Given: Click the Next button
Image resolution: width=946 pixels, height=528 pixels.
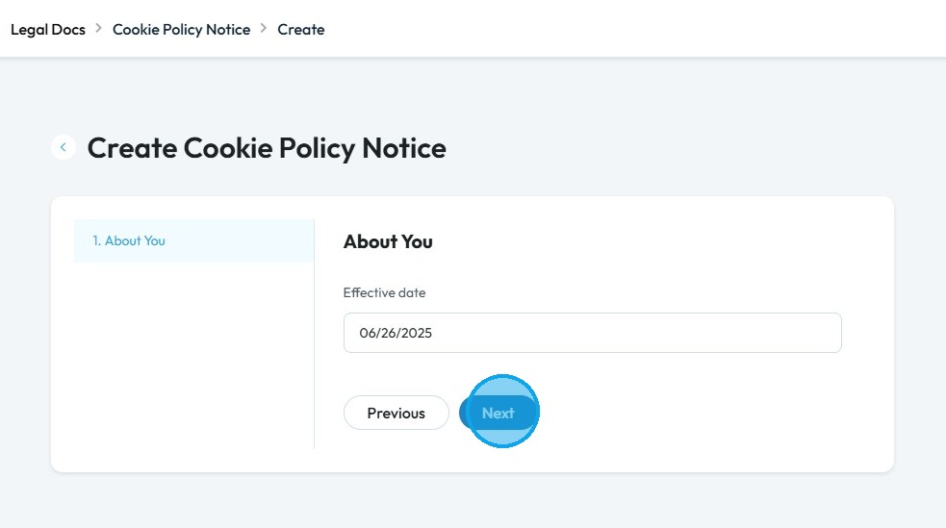Looking at the screenshot, I should click(x=499, y=413).
